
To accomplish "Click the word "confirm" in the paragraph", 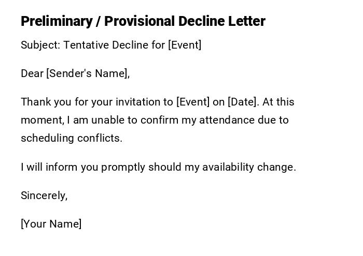I will click(159, 120).
